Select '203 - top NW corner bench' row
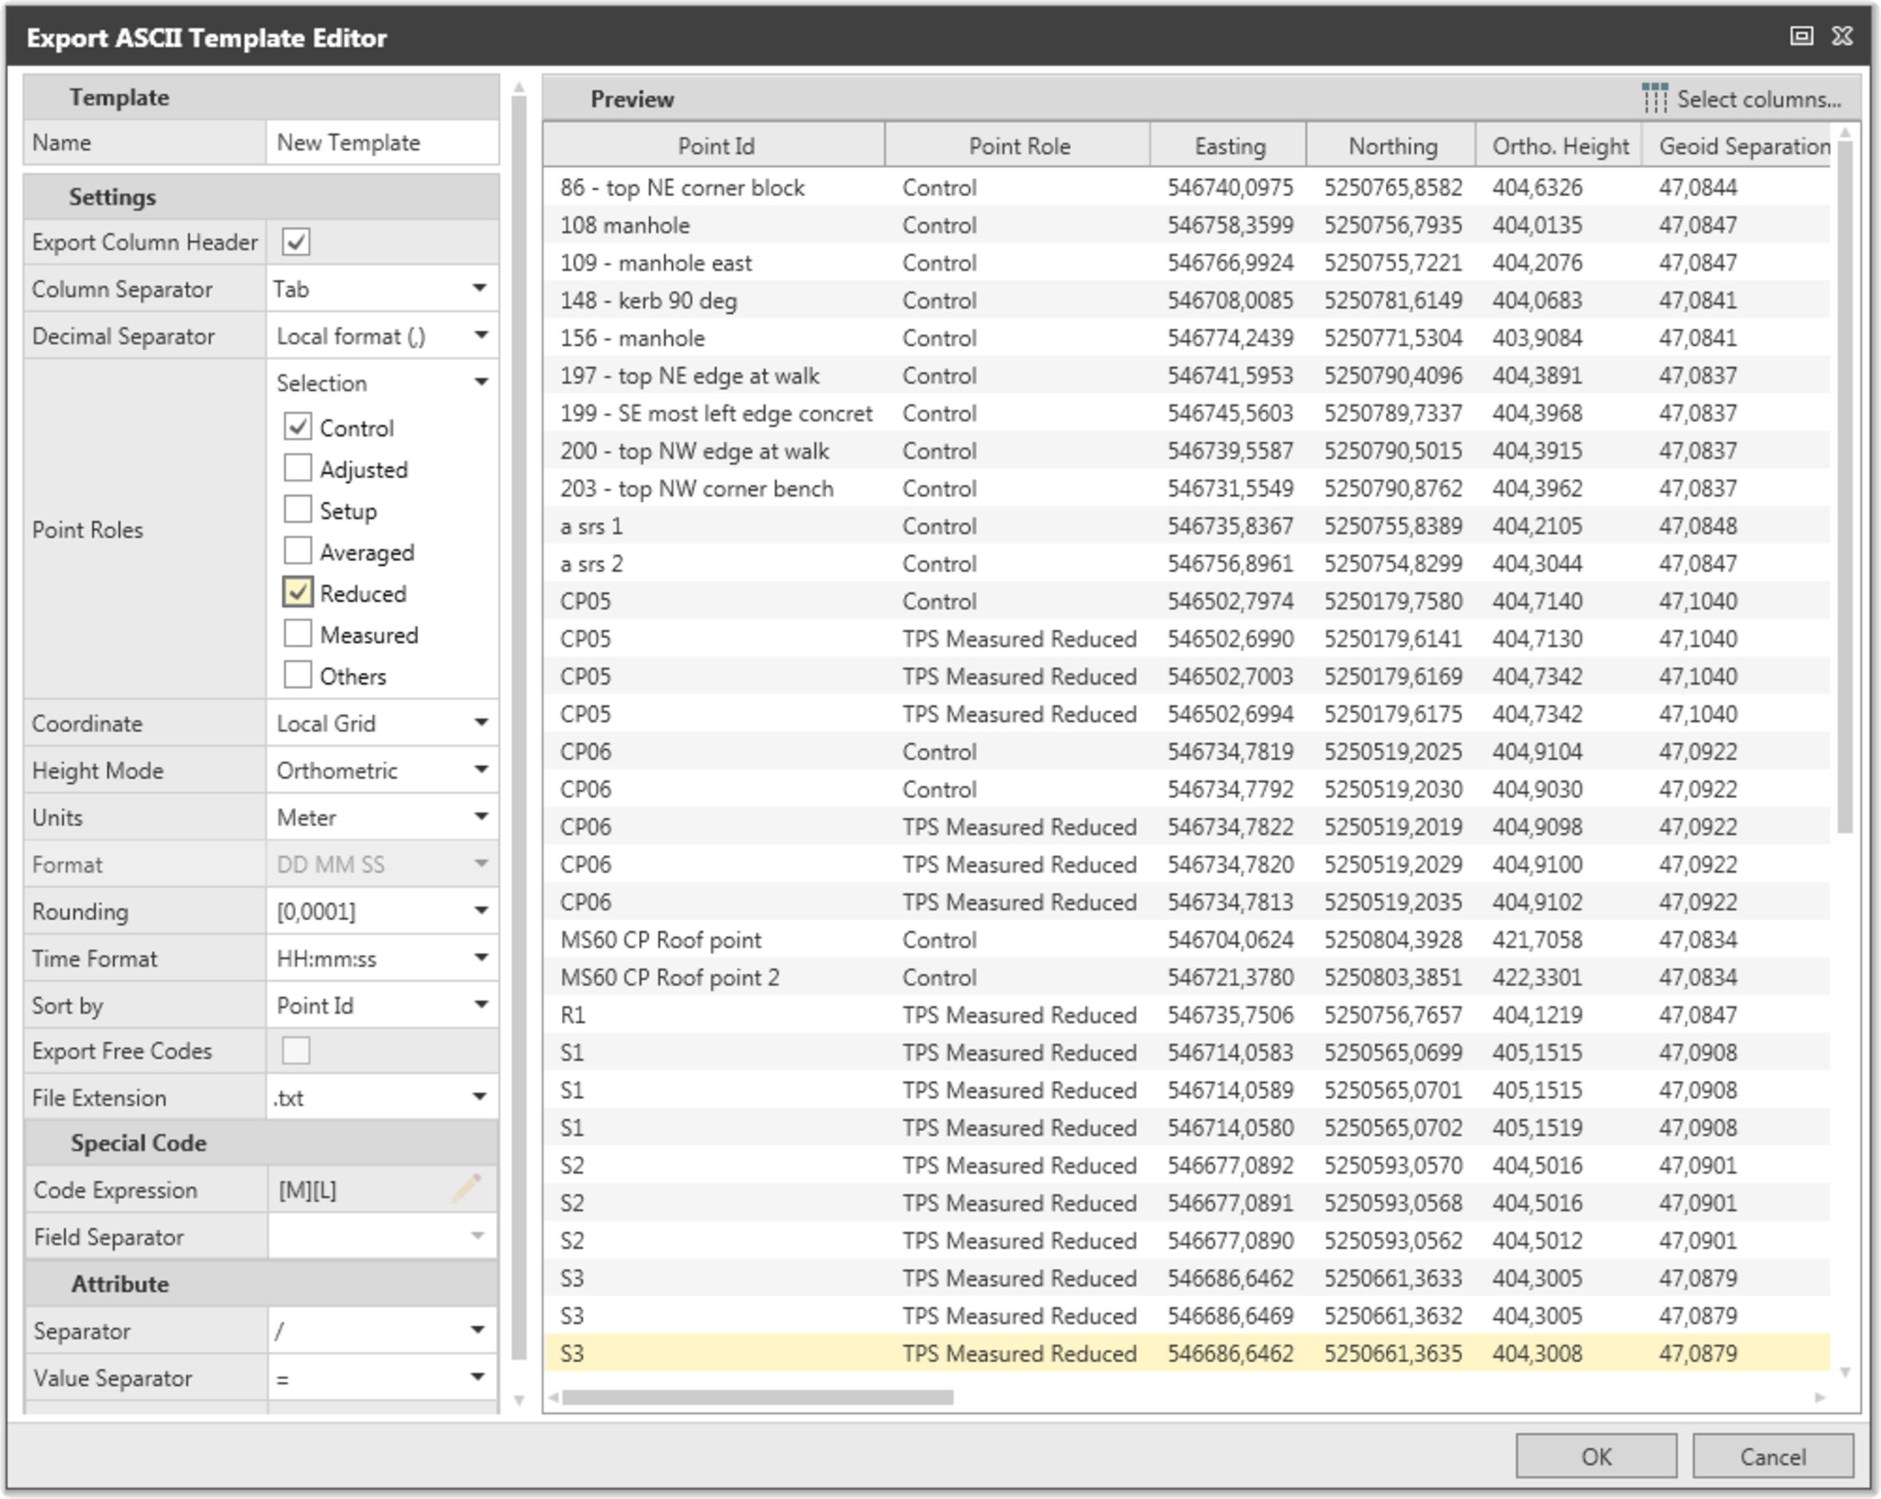 pyautogui.click(x=1187, y=488)
